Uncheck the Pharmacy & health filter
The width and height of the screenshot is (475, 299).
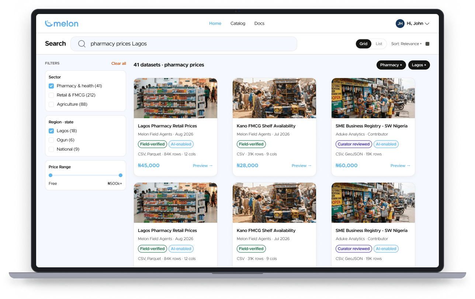[x=51, y=86]
